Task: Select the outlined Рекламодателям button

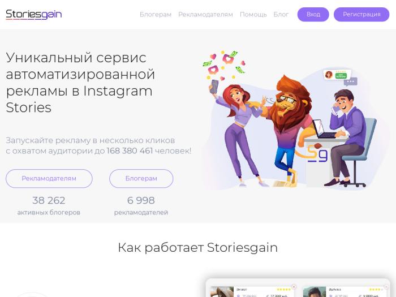Action: (x=49, y=179)
